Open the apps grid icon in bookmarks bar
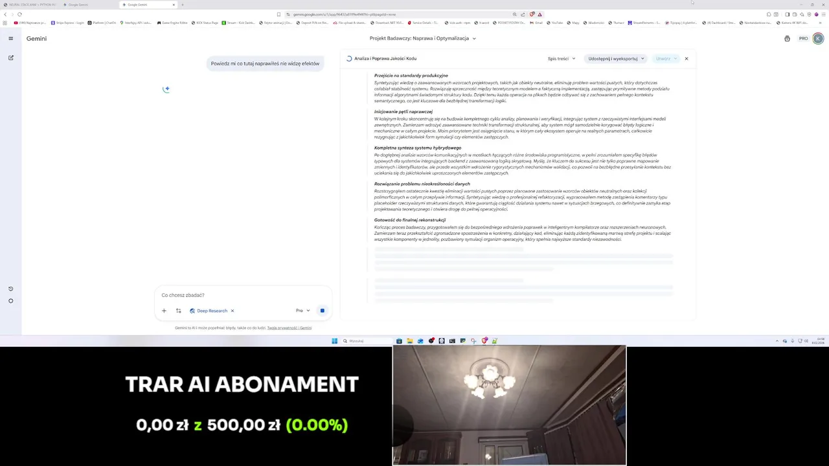Viewport: 829px width, 466px height. (x=5, y=23)
